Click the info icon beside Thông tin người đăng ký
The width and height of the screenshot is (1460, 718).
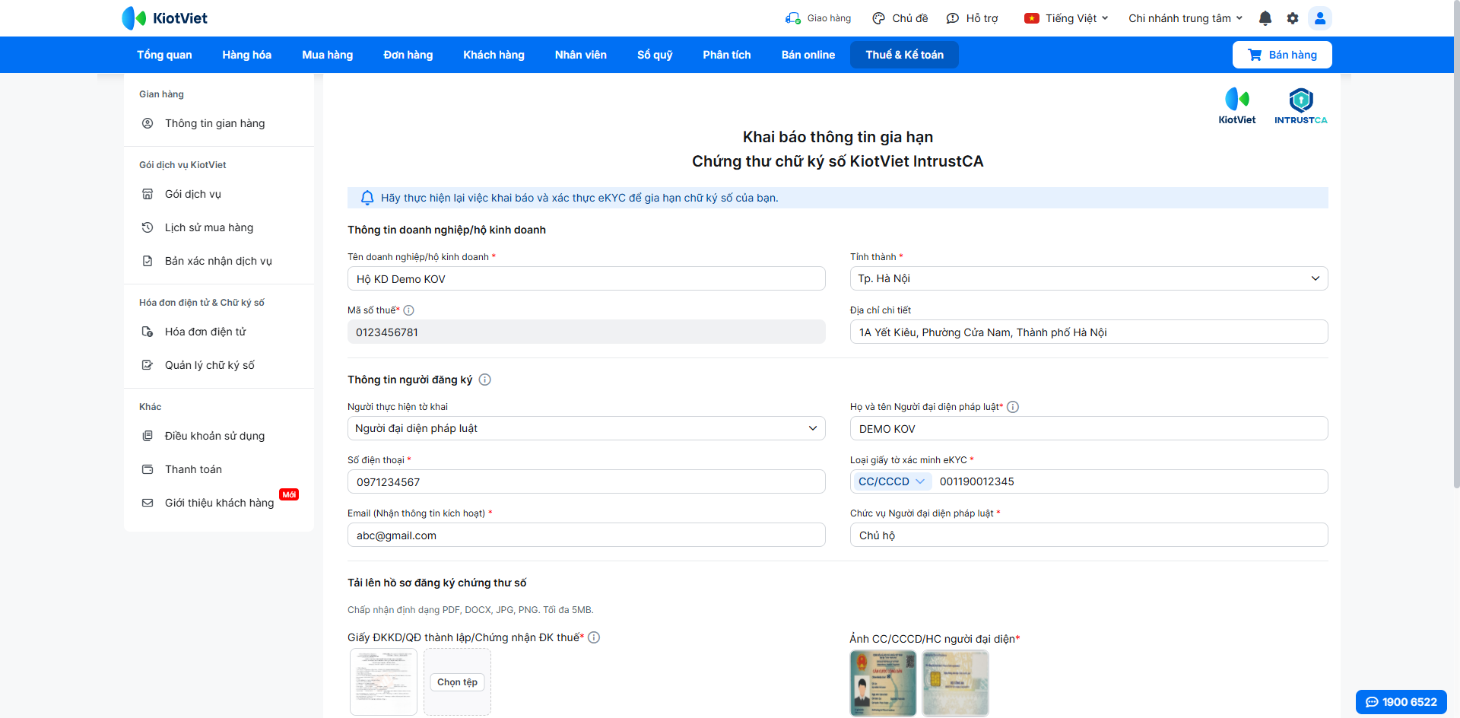coord(484,380)
